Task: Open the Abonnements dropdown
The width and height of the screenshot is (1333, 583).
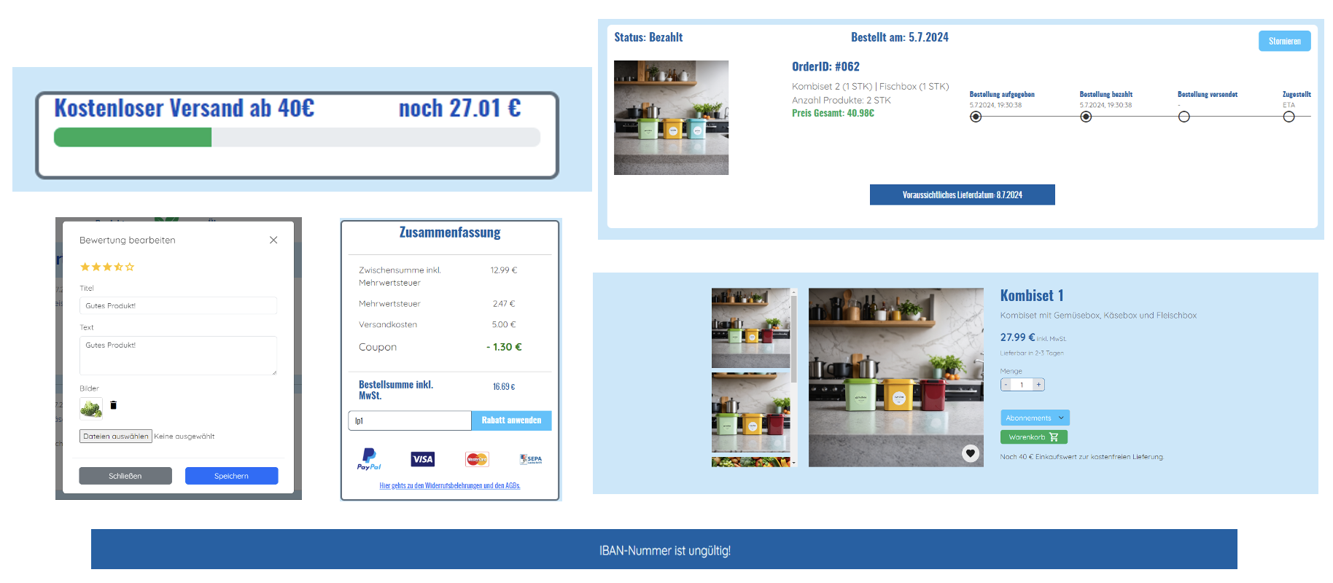Action: [1034, 418]
